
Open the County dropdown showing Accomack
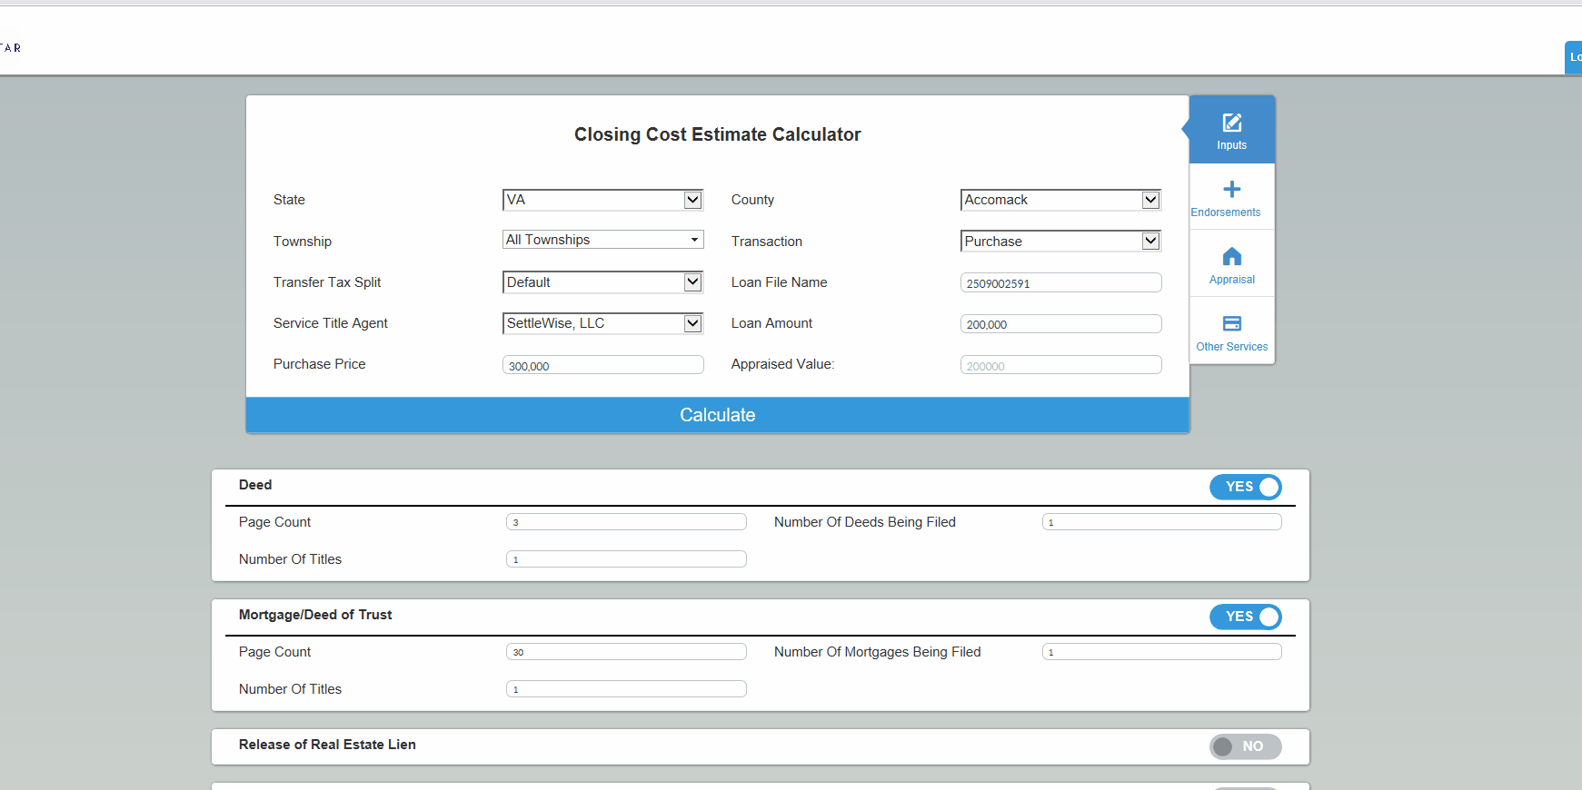(x=1061, y=200)
